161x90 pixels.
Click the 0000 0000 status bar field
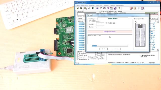click(x=152, y=63)
